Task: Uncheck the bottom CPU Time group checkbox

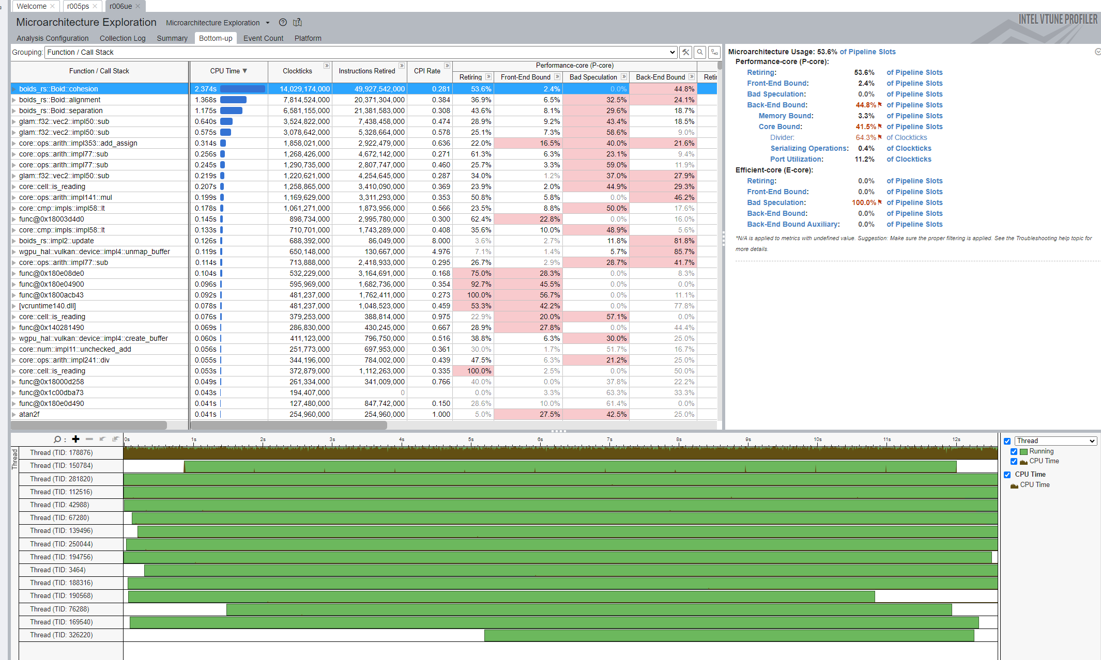Action: point(1007,475)
